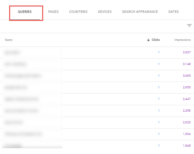Sort by the Clicks column header
The height and width of the screenshot is (154, 194).
[156, 40]
